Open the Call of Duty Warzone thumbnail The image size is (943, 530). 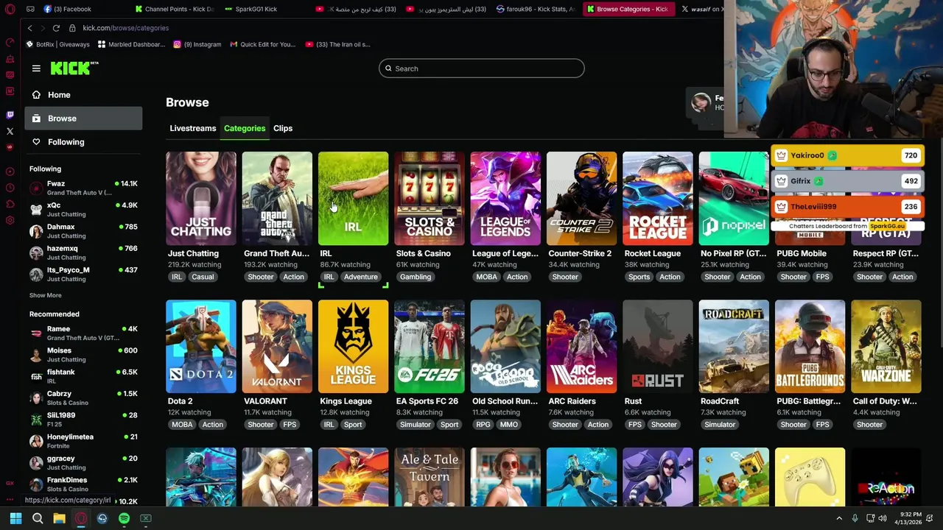pyautogui.click(x=886, y=347)
